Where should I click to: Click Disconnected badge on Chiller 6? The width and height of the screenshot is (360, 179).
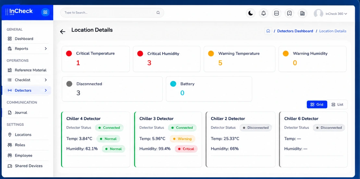[329, 128]
